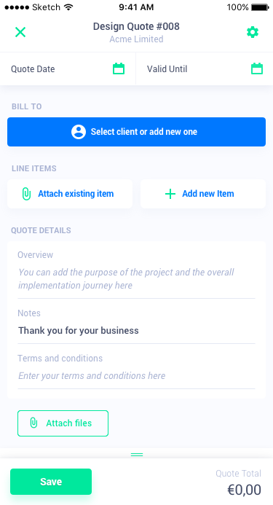Open the Valid Until calendar icon

[257, 68]
